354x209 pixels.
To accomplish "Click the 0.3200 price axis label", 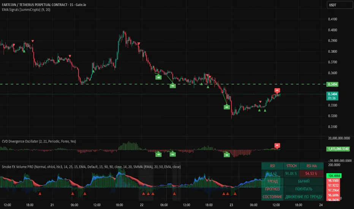I will pos(332,116).
